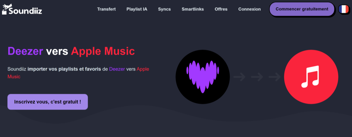Image resolution: width=352 pixels, height=137 pixels.
Task: Click the bold text importer vos playlists et favoris
Action: point(65,69)
